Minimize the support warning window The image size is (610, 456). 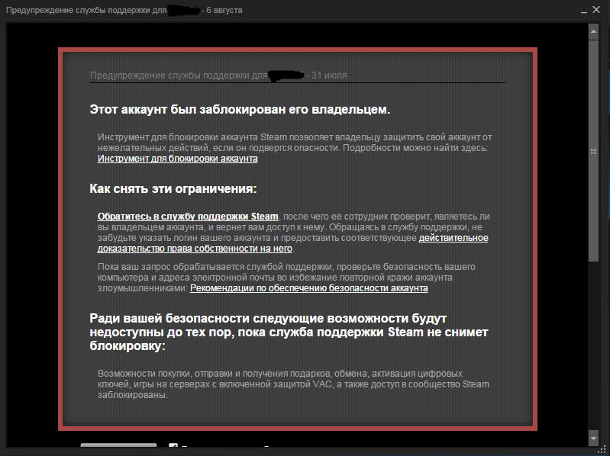[583, 11]
